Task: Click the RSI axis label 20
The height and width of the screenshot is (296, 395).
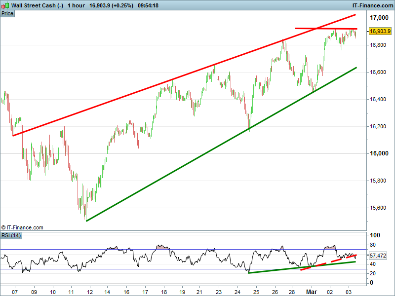Action: (x=373, y=273)
